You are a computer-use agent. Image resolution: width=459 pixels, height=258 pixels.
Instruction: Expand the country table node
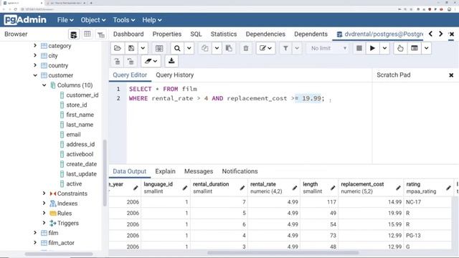pos(35,65)
